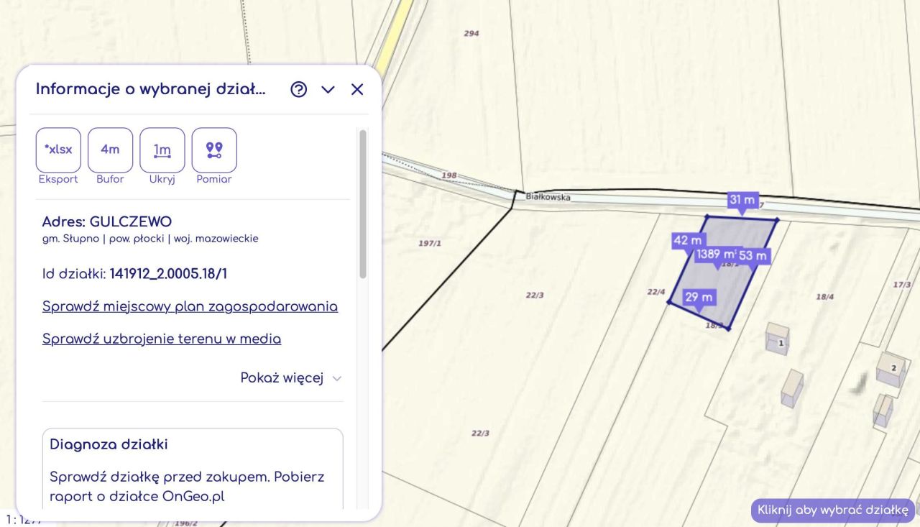Click the 53 m edge length marker
This screenshot has height=527, width=920.
[753, 256]
